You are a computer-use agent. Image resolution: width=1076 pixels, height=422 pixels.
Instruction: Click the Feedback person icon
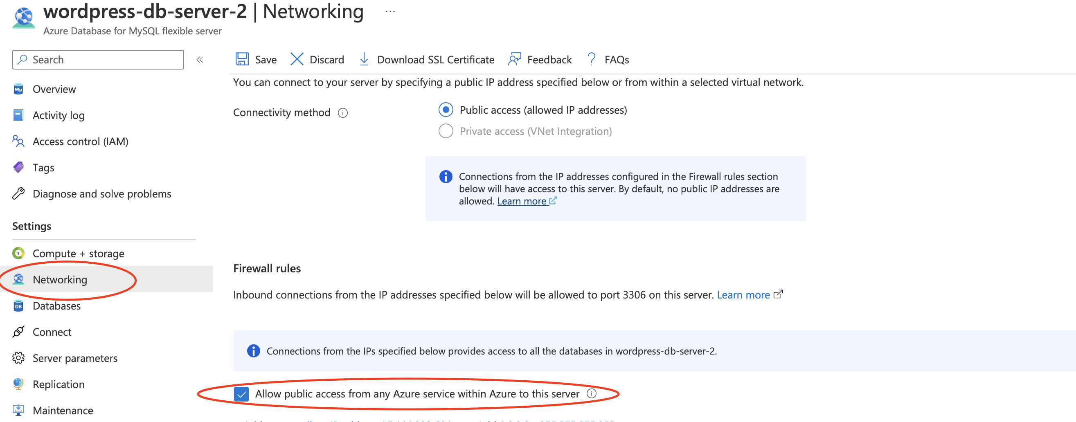click(x=514, y=59)
